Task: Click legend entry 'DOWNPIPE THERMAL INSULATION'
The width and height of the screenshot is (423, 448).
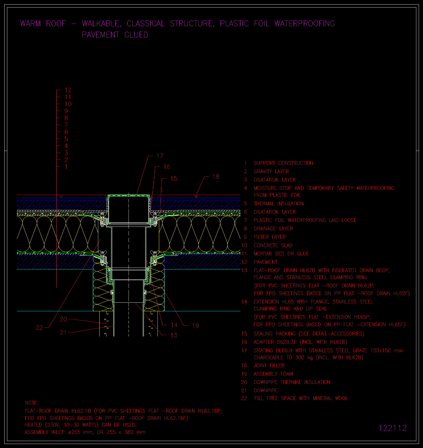Action: [292, 382]
